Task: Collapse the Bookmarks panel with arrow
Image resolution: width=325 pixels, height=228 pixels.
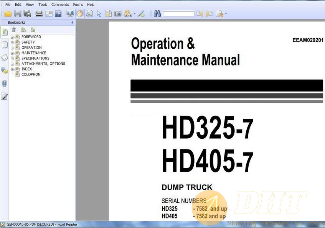Action: [x=72, y=22]
